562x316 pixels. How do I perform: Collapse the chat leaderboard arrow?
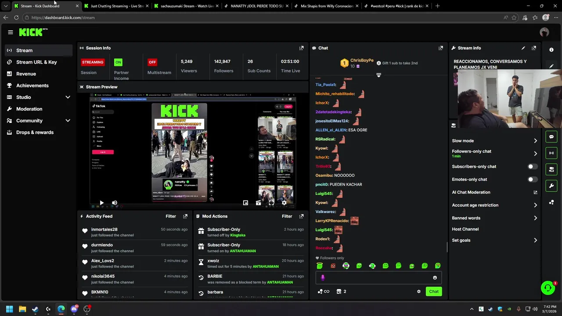378,75
